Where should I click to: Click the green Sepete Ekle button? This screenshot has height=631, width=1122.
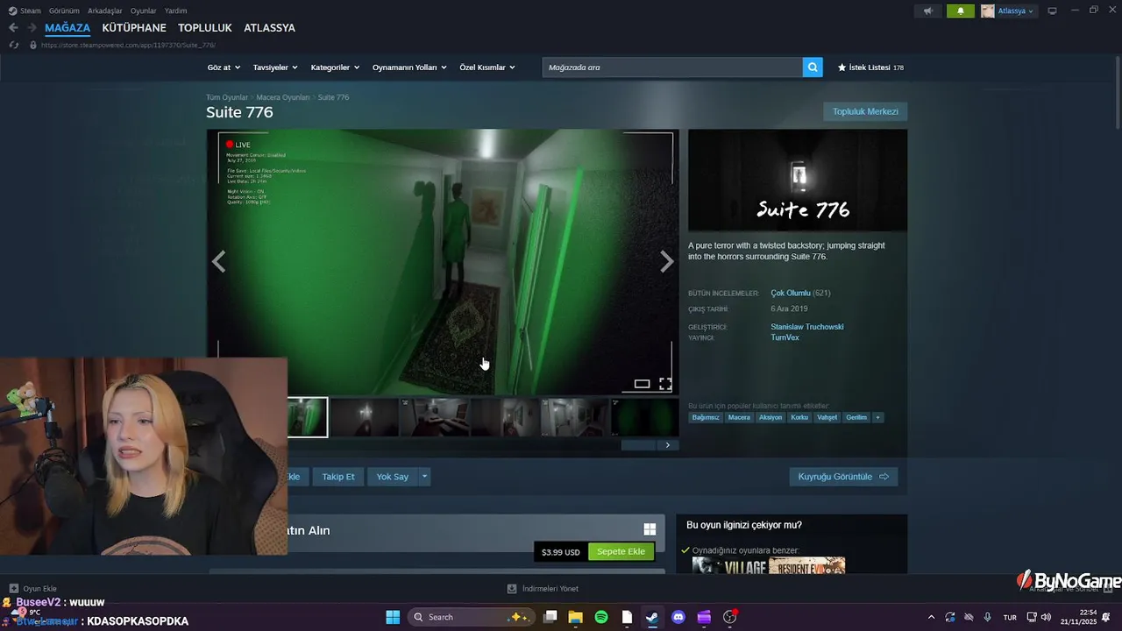[x=621, y=551]
